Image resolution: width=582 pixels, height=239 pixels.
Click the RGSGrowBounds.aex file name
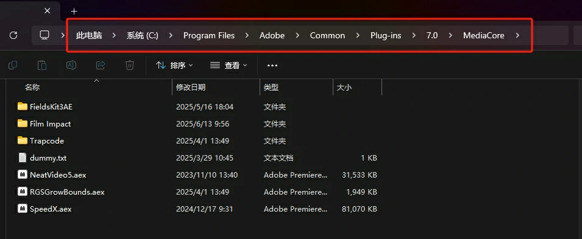[67, 192]
